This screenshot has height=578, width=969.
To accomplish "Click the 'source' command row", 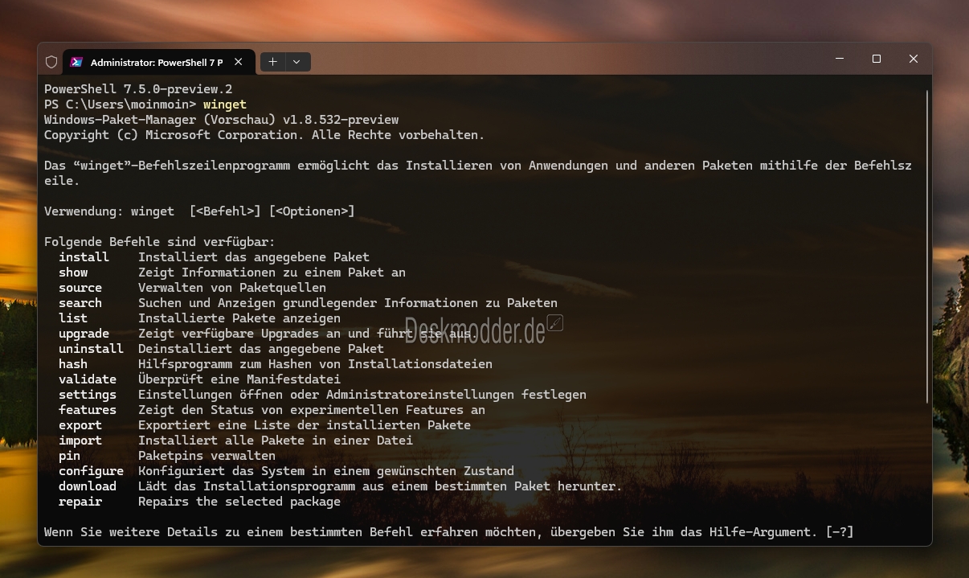I will point(192,288).
